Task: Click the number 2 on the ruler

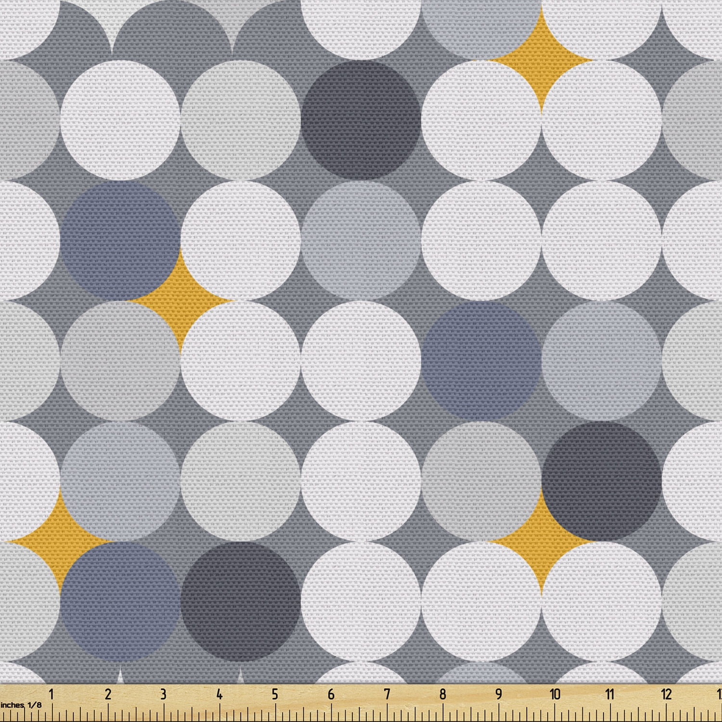Action: 107,694
